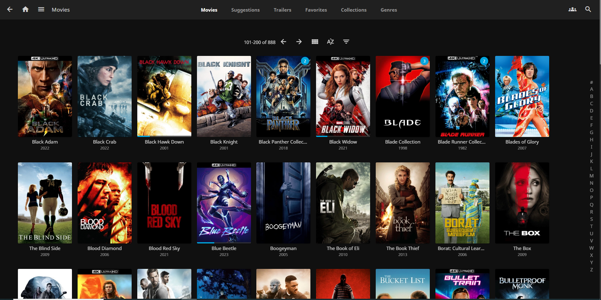The height and width of the screenshot is (300, 601).
Task: Click the back arrow icon
Action: (x=9, y=9)
